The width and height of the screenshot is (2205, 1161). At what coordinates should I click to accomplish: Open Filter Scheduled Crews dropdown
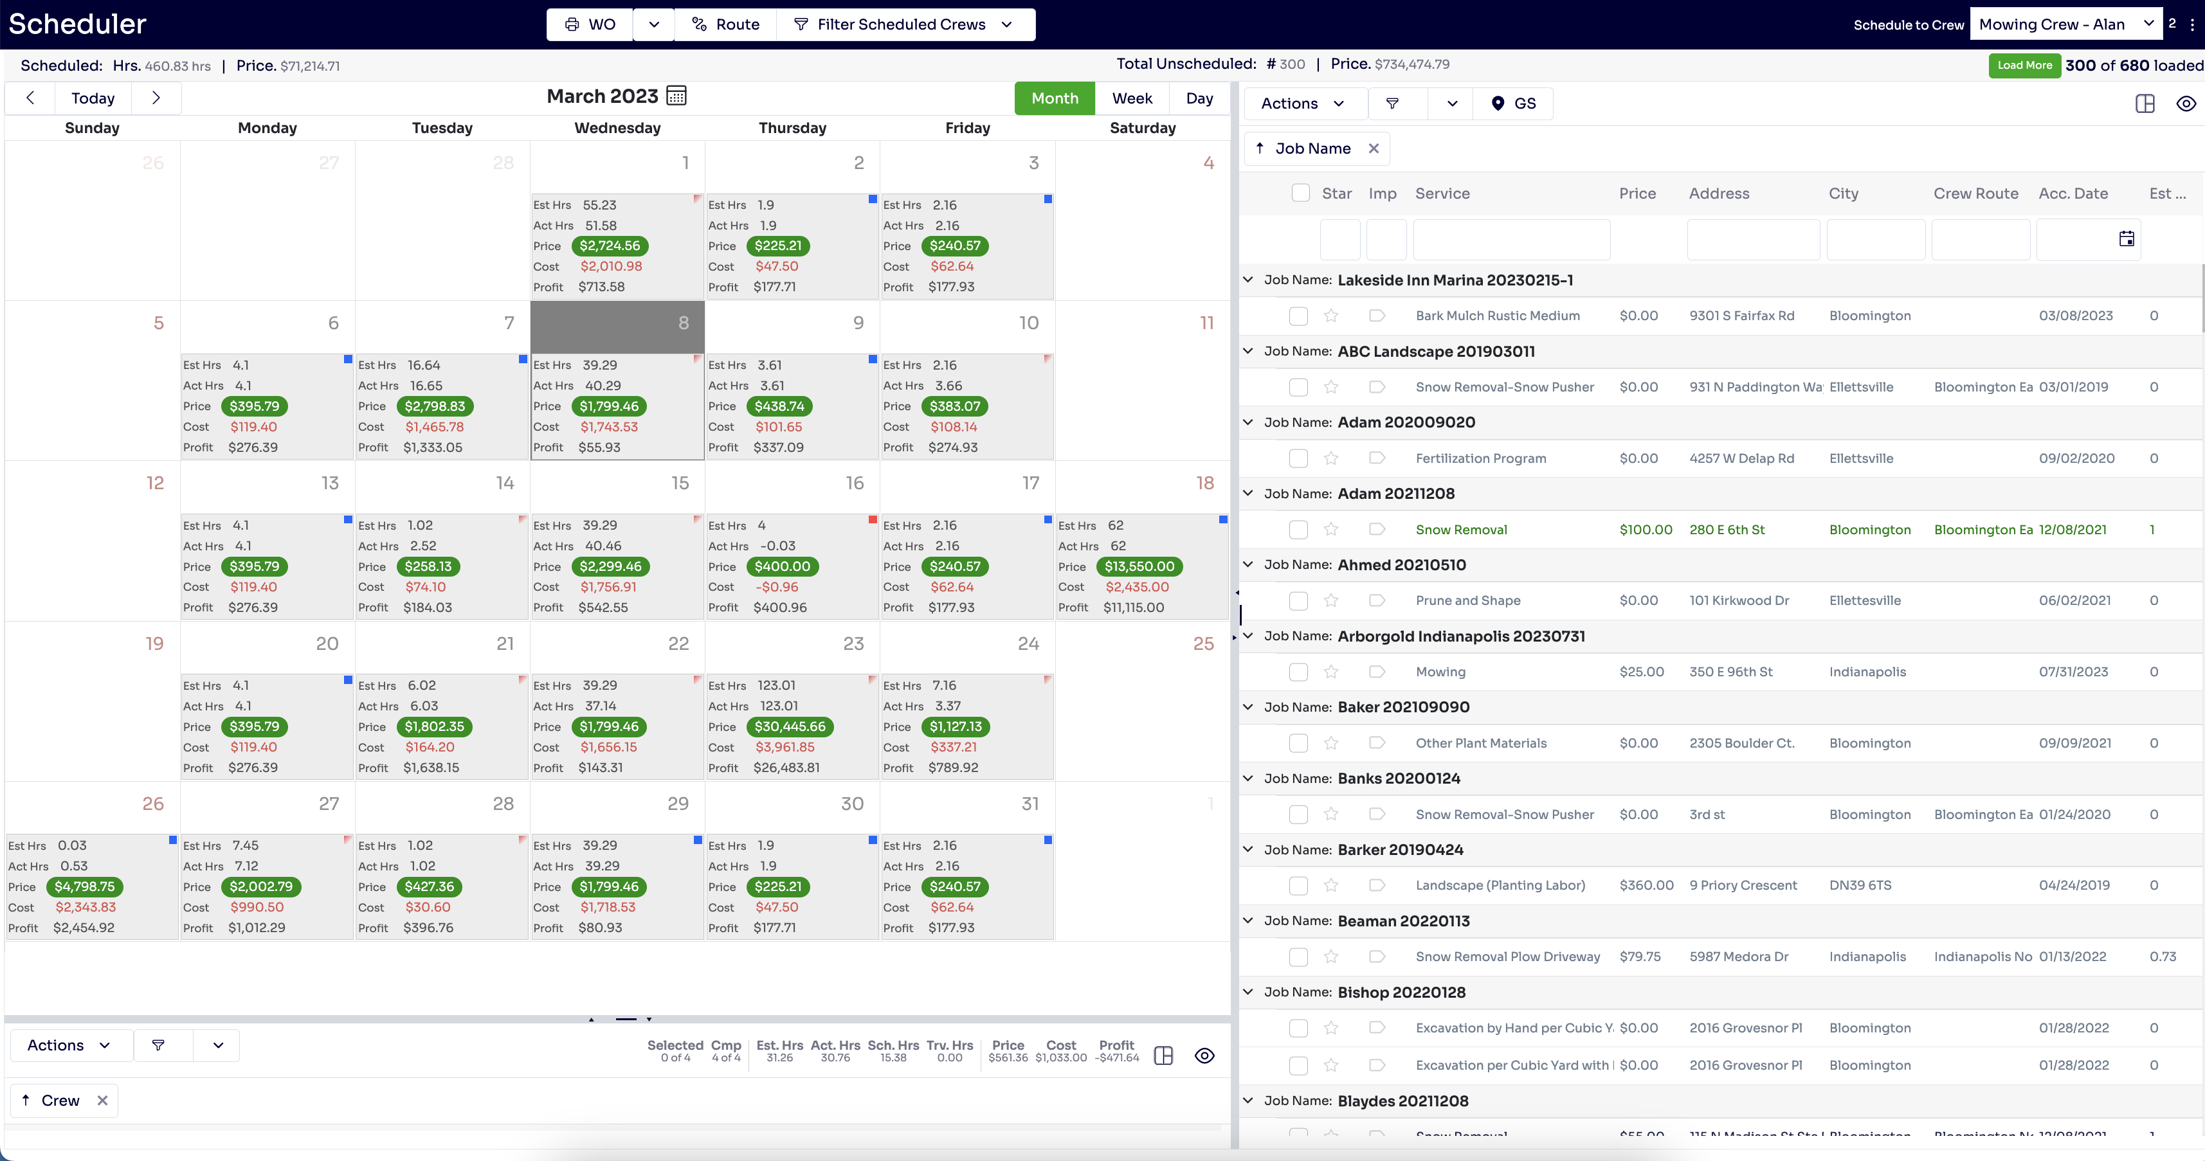(904, 24)
